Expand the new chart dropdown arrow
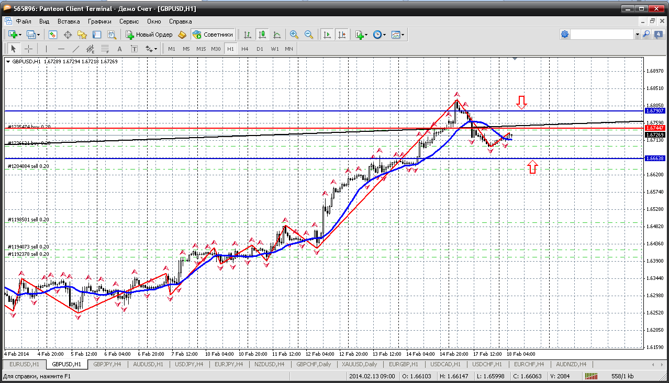Screen dimensions: 669x383 (x=20, y=35)
